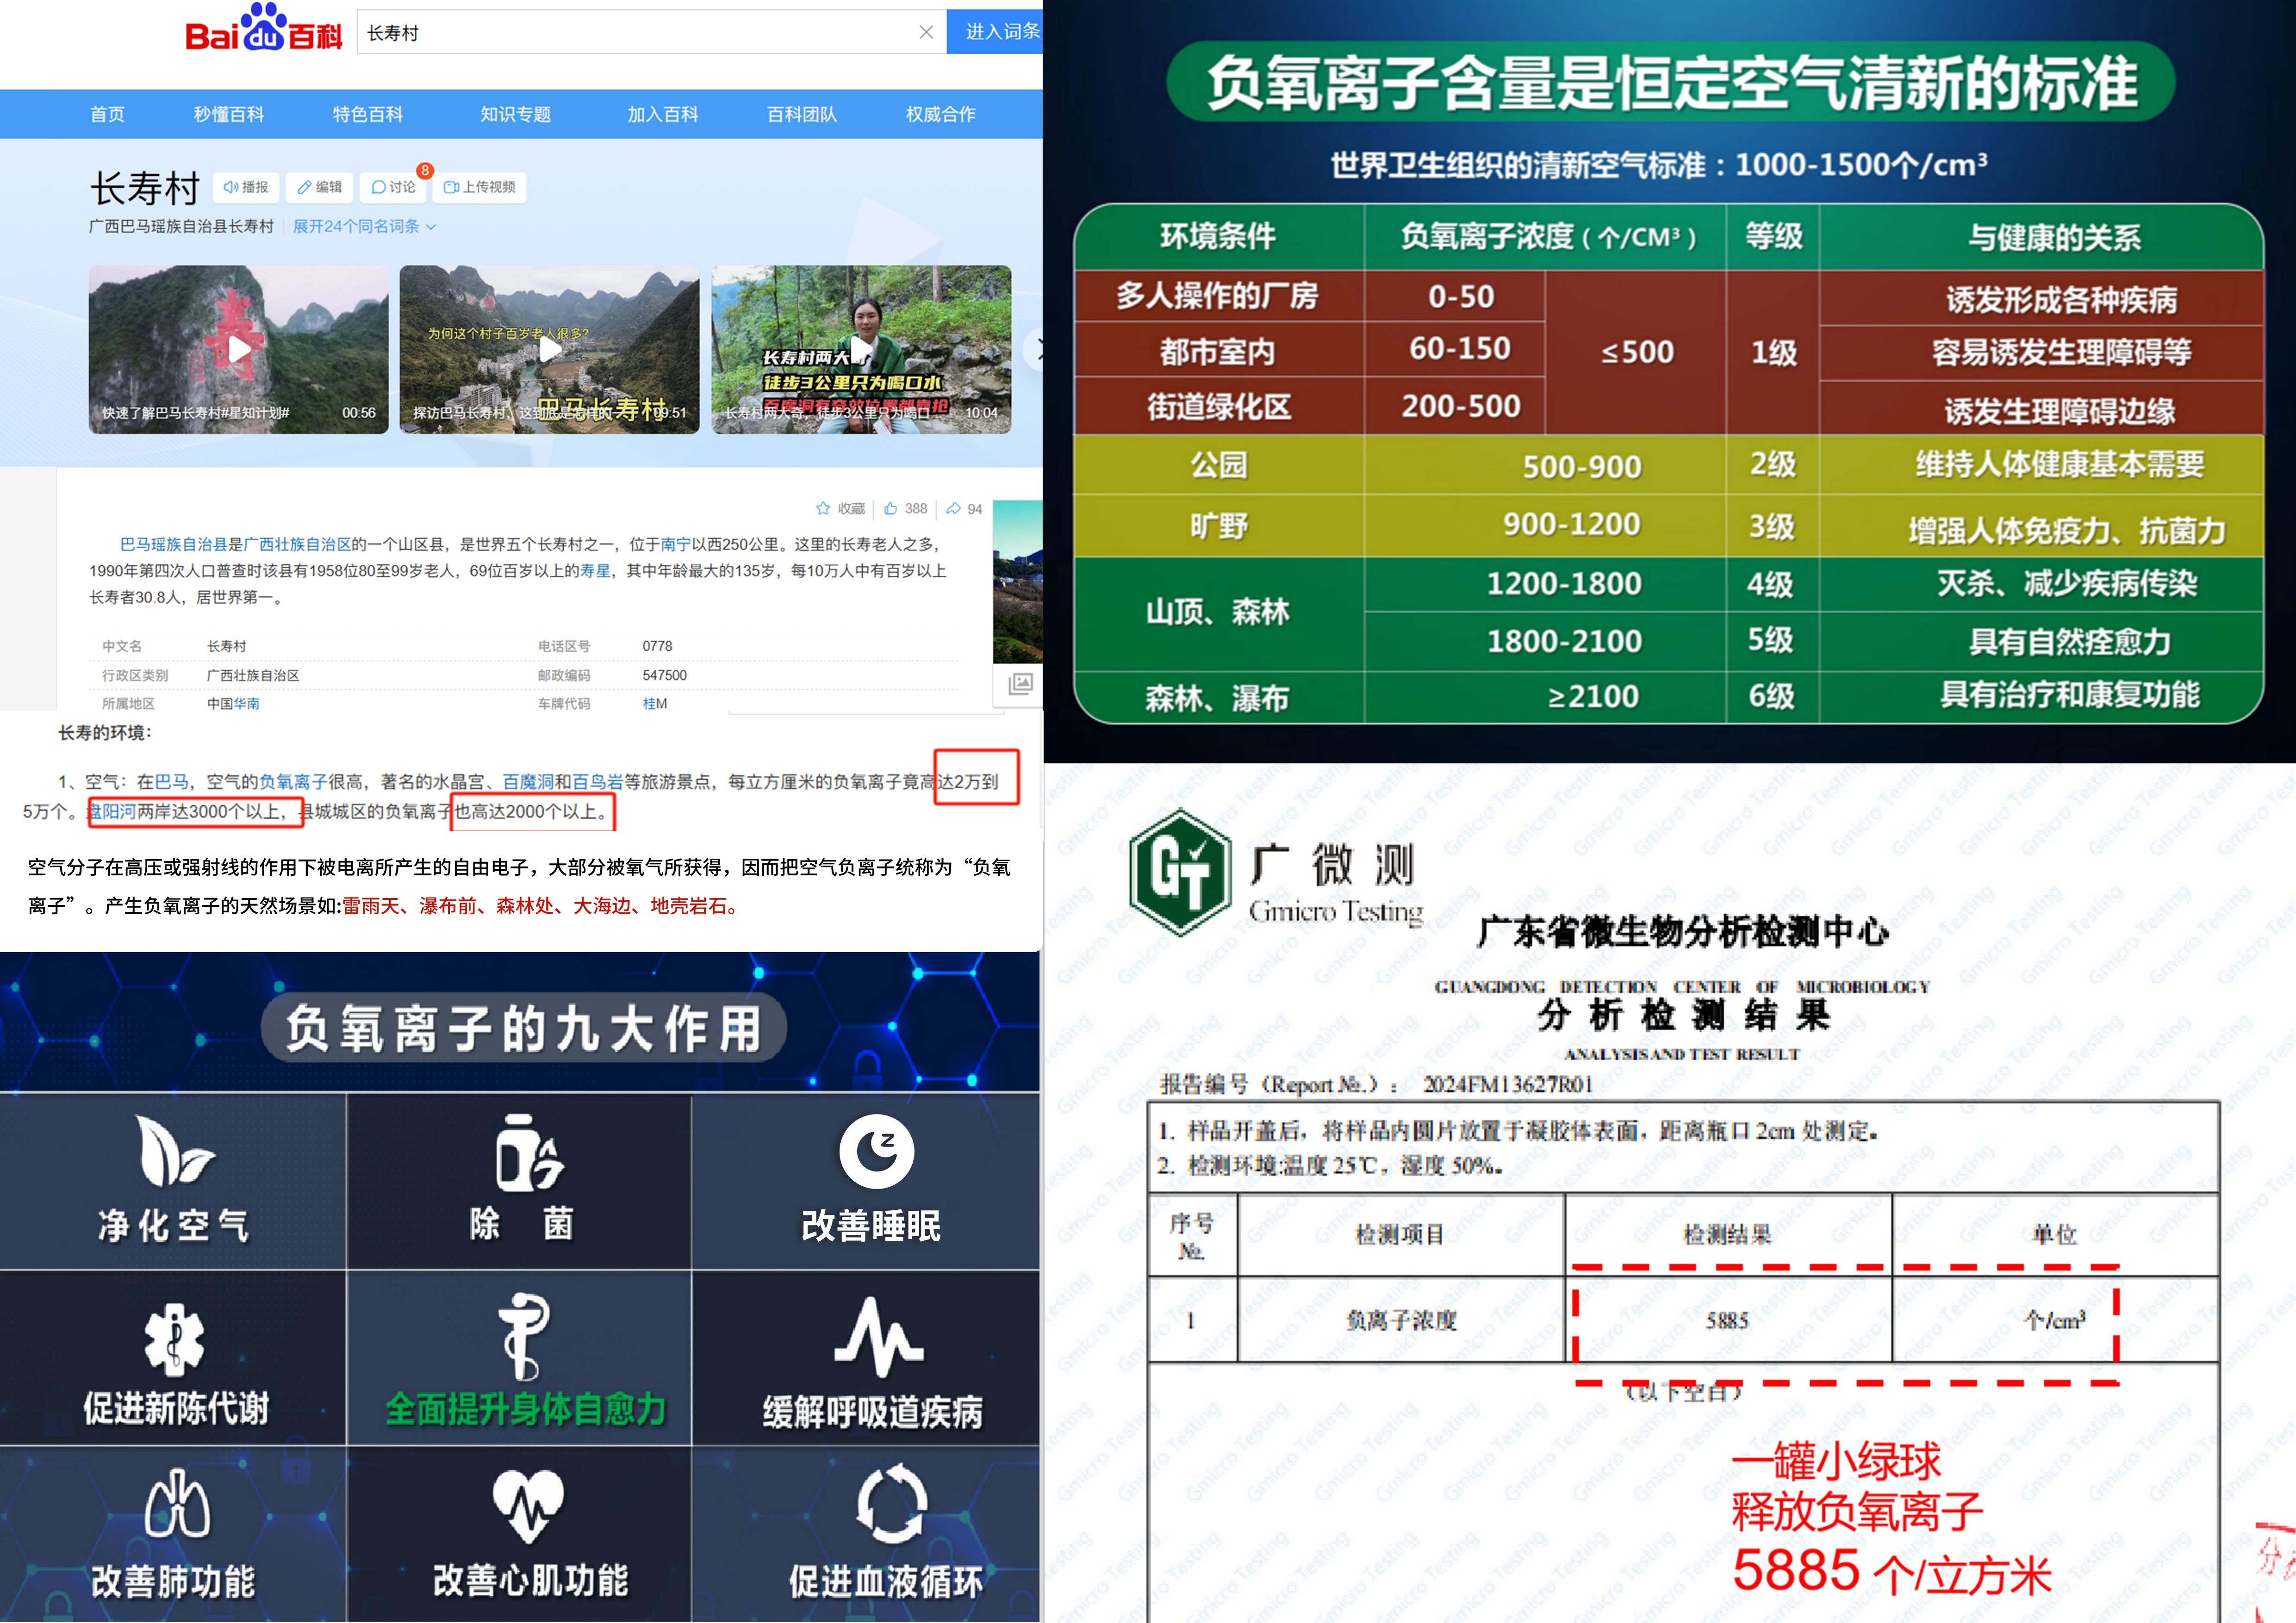Screen dimensions: 2296x1623
Task: Click the Baidu Baike logo
Action: click(263, 30)
